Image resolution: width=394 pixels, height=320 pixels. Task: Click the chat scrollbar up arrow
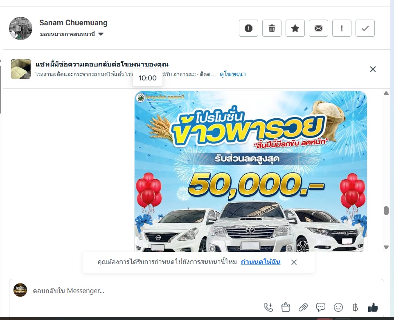click(386, 93)
